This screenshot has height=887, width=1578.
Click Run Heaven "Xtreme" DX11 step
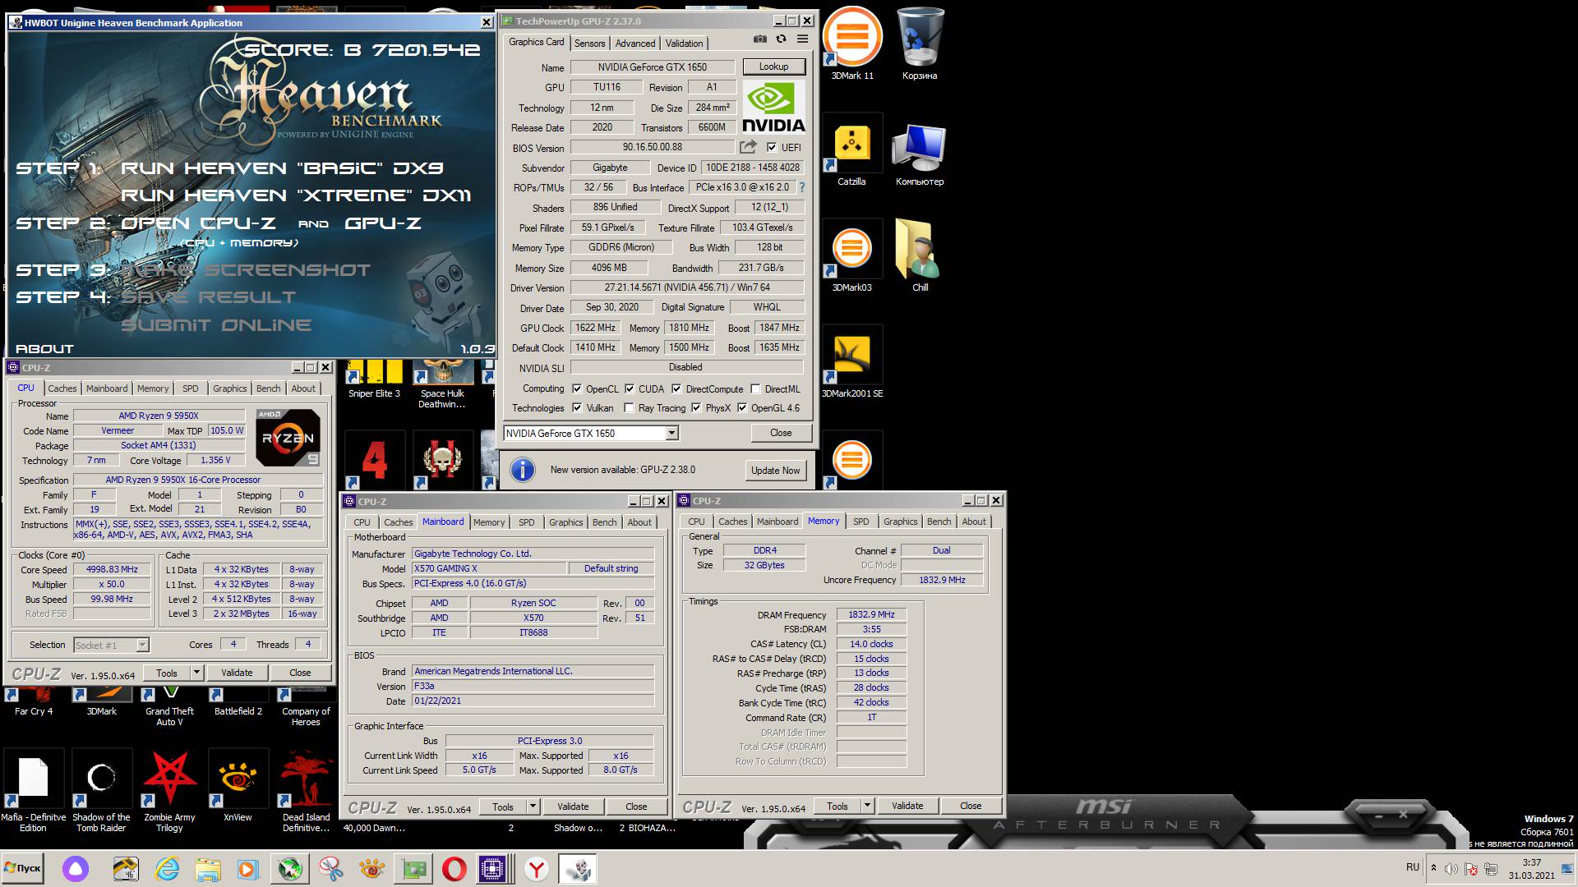point(296,195)
